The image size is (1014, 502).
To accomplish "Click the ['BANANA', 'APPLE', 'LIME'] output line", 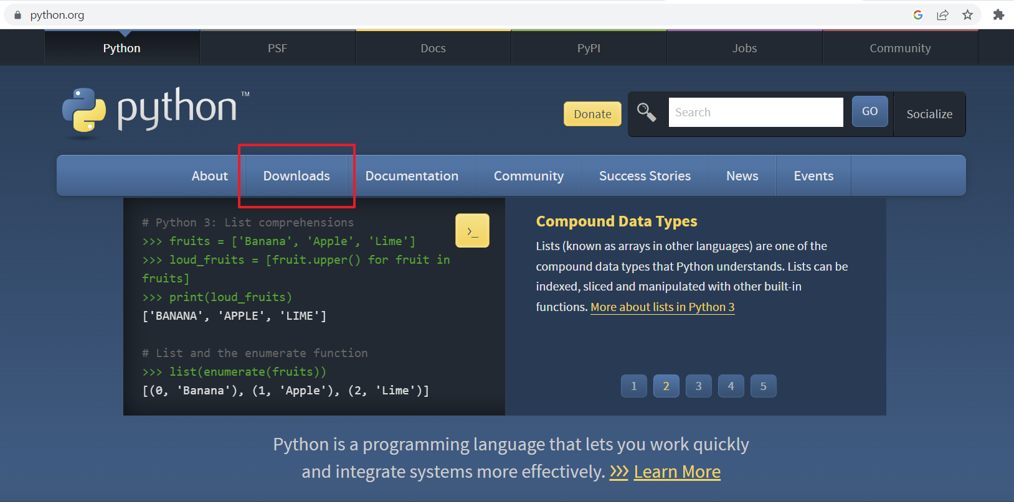I will pyautogui.click(x=234, y=316).
